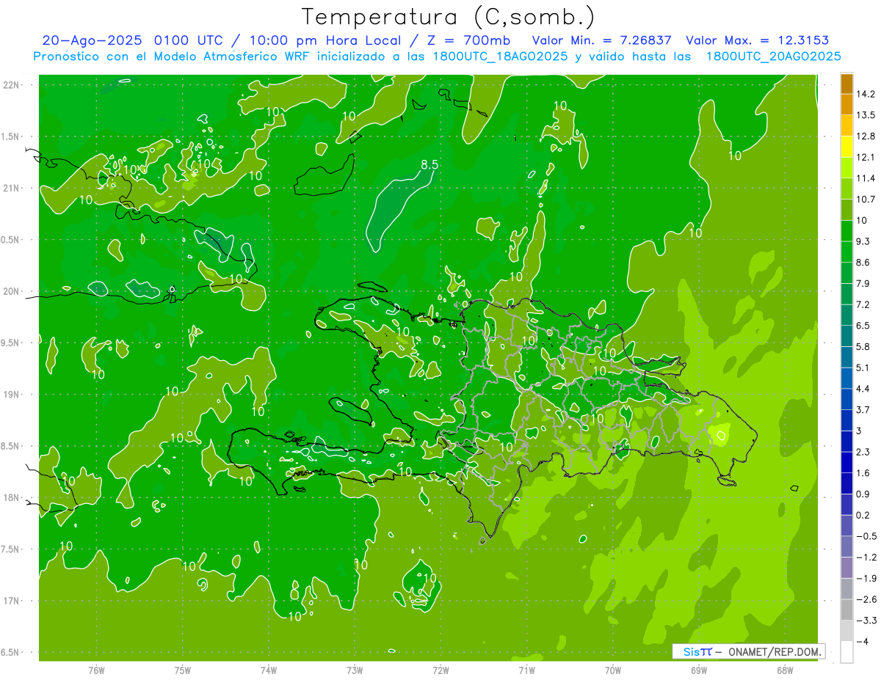This screenshot has width=881, height=680.
Task: Click the '11.4' color scale label
Action: point(866,178)
